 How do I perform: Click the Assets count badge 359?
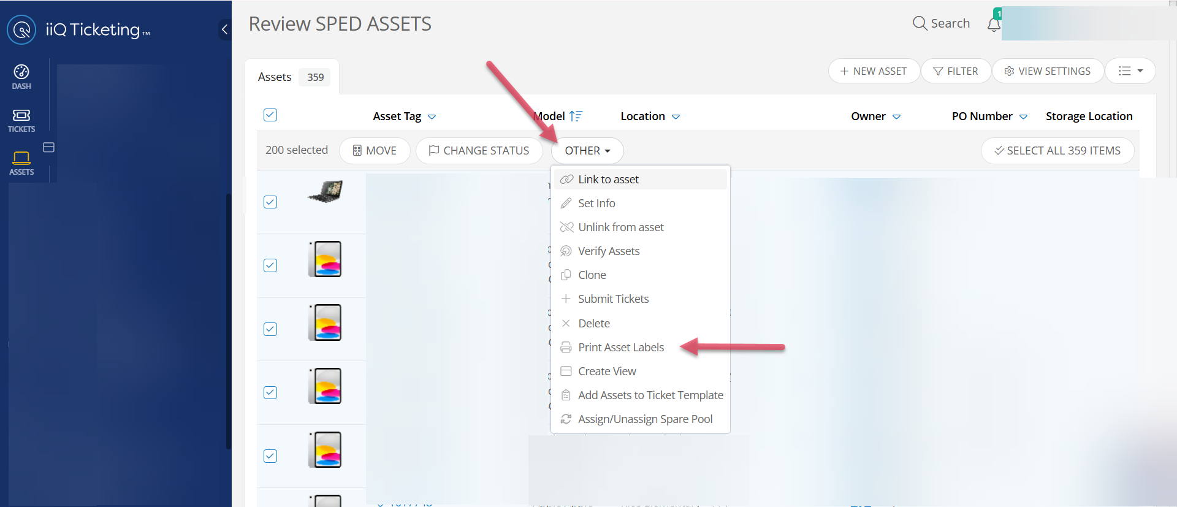click(315, 77)
